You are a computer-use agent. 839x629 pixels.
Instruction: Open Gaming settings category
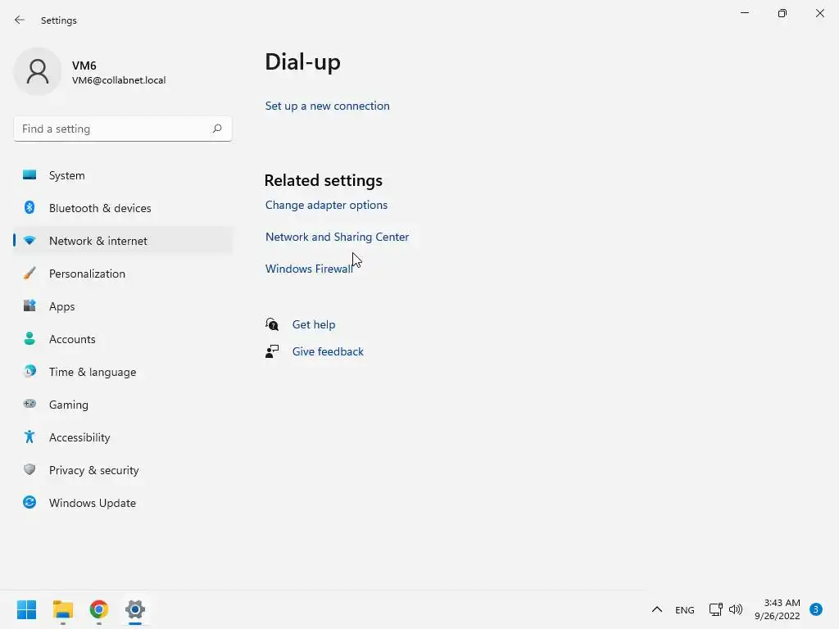[123, 405]
